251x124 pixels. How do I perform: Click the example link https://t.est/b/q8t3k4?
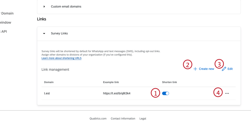pyautogui.click(x=117, y=94)
